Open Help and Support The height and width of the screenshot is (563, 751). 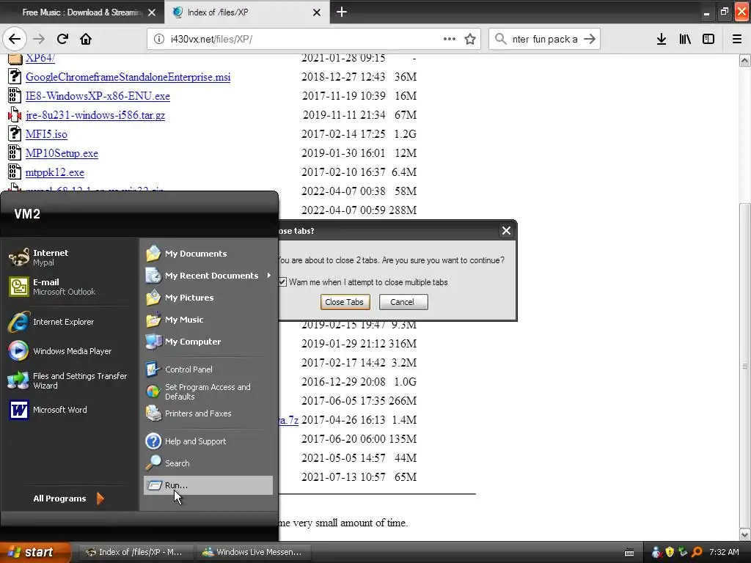click(x=208, y=441)
